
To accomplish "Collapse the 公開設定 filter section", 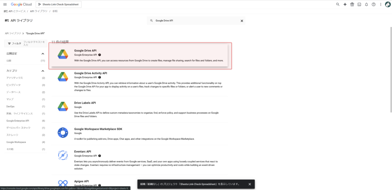I will tap(43, 54).
